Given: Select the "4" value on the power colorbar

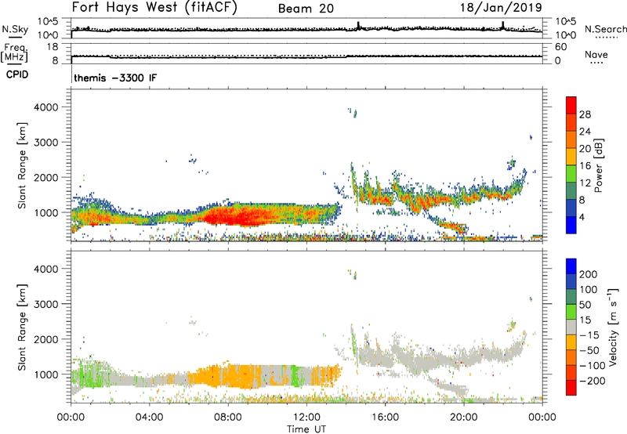Looking at the screenshot, I should click(x=582, y=217).
